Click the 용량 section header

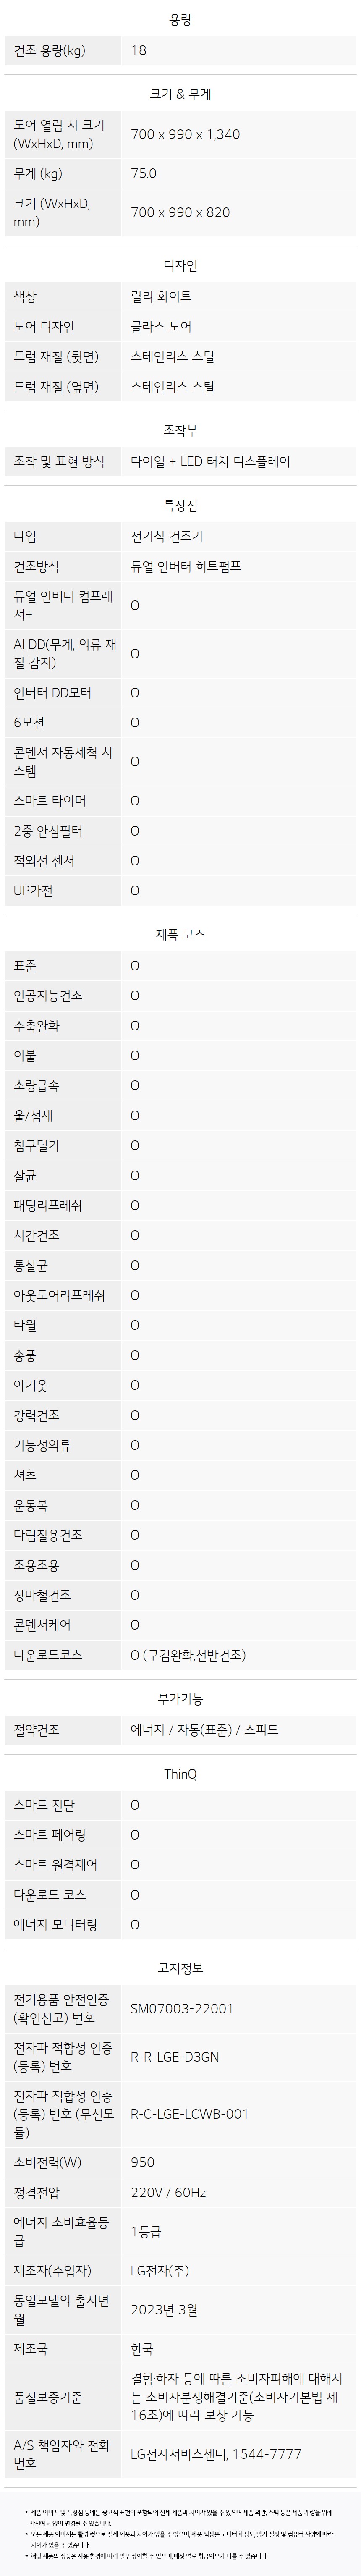(x=180, y=19)
